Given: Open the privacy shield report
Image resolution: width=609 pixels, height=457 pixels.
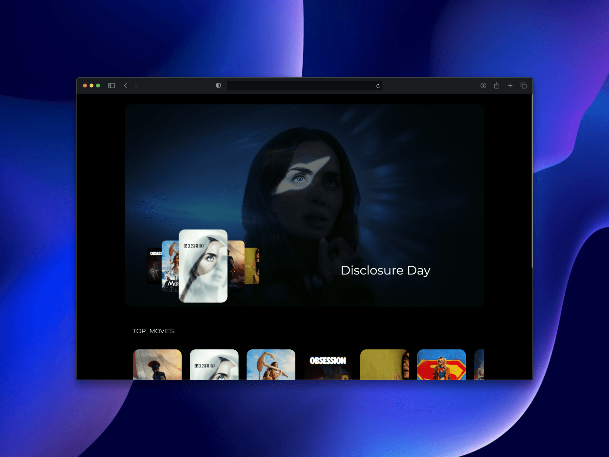Looking at the screenshot, I should tap(219, 86).
